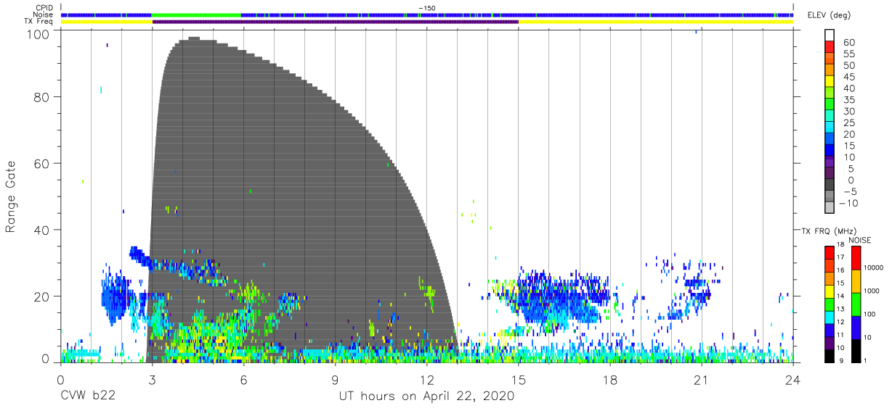This screenshot has height=411, width=892.
Task: Click the 'NOISE' colorbar title
Action: point(859,240)
